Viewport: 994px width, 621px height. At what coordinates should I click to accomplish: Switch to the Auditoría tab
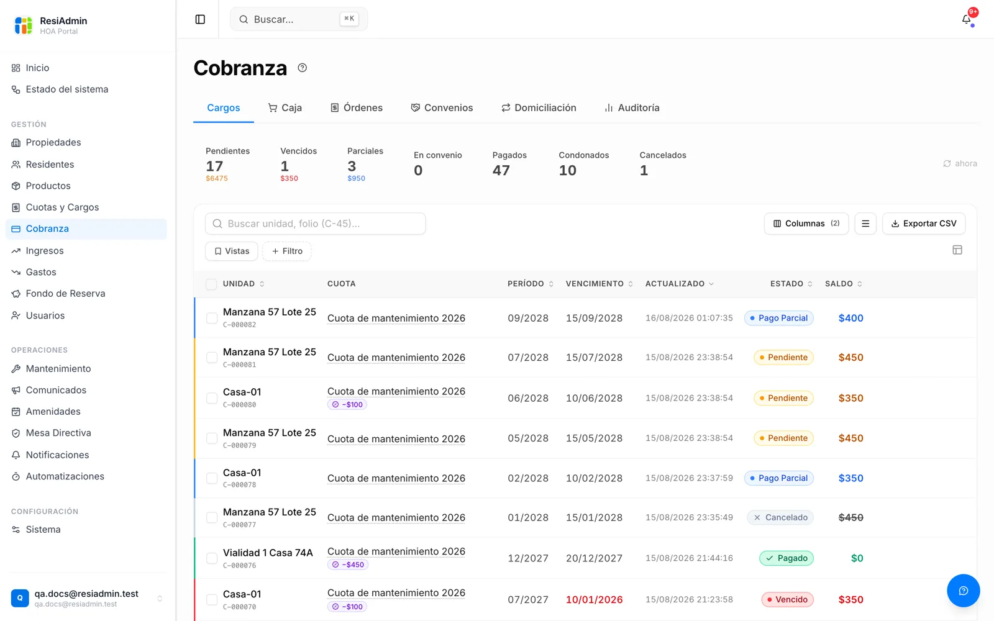(632, 107)
